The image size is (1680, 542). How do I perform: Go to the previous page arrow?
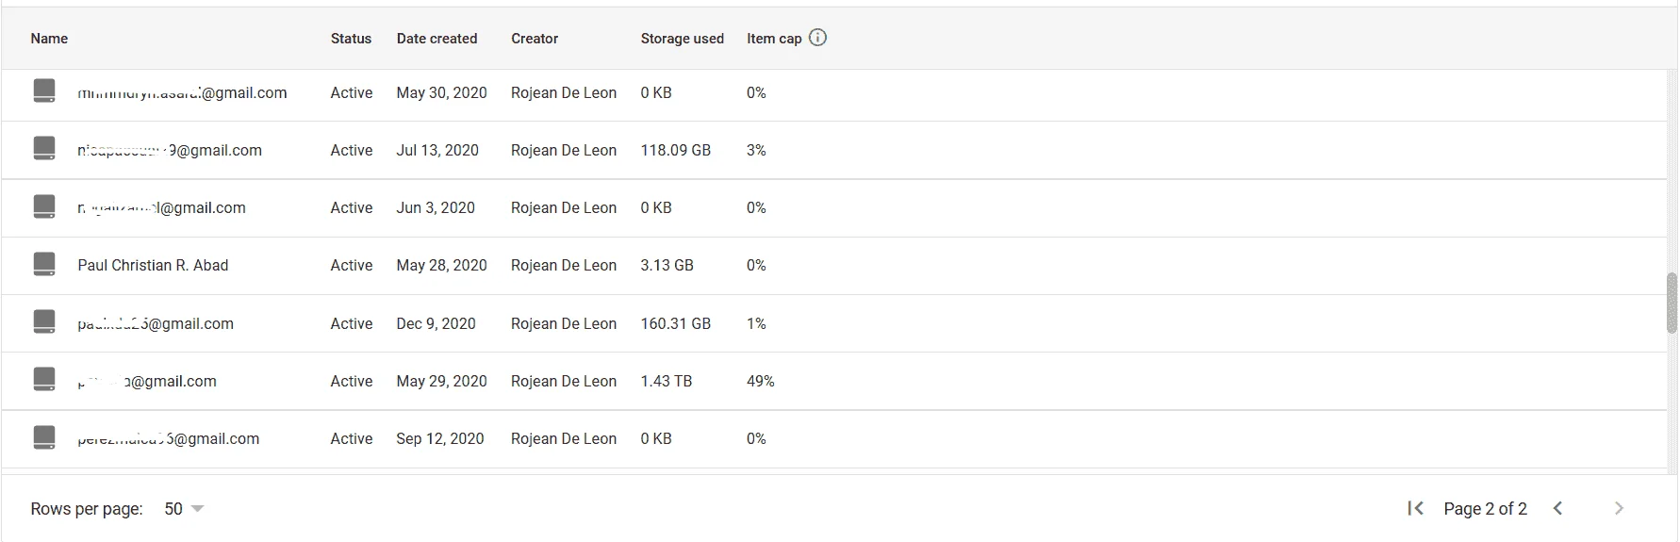pyautogui.click(x=1558, y=508)
